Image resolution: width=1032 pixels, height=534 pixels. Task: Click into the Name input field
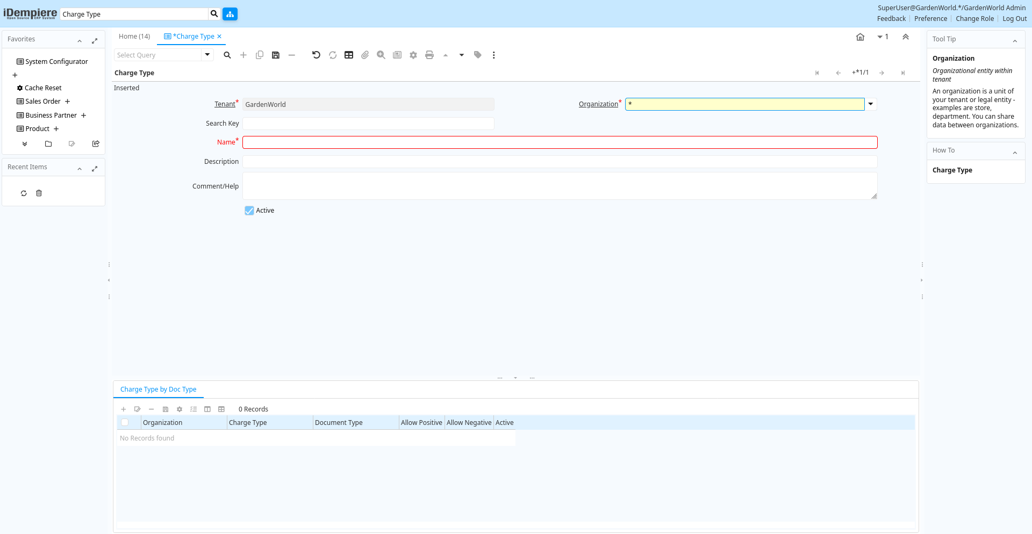[x=560, y=142]
